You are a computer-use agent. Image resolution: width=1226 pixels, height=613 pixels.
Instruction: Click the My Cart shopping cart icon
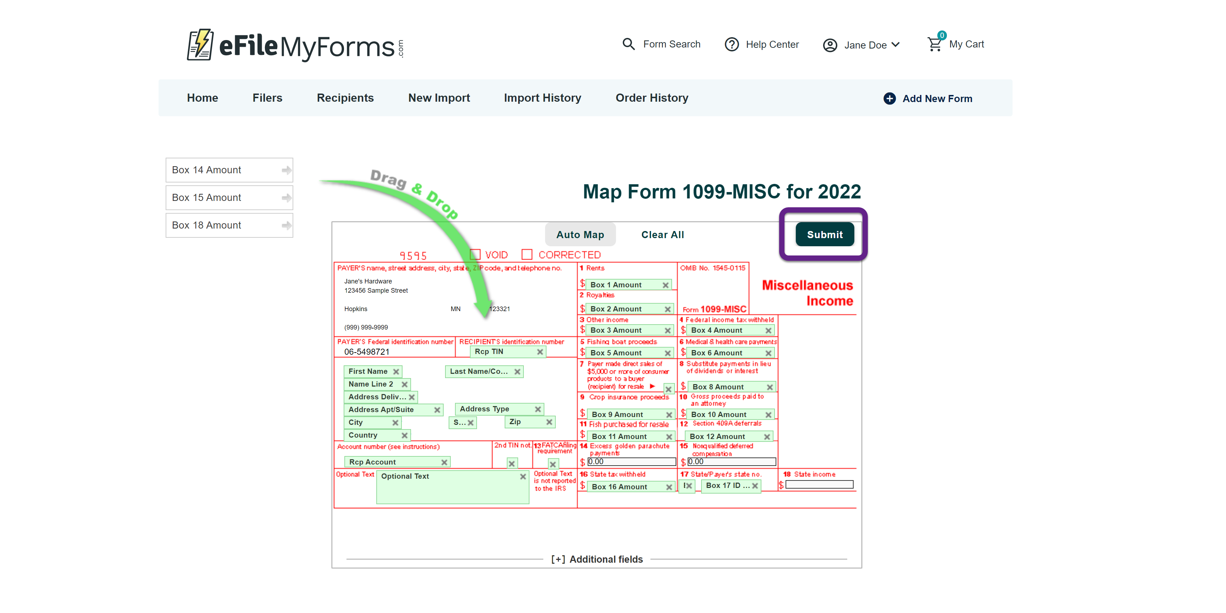click(934, 44)
